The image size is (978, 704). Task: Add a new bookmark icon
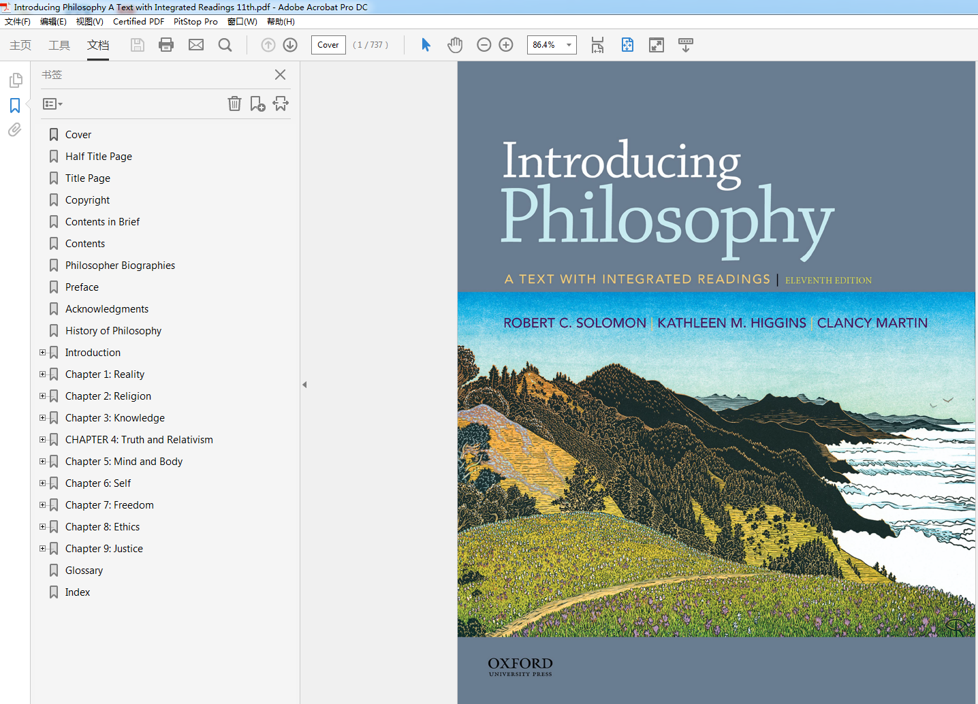point(257,103)
